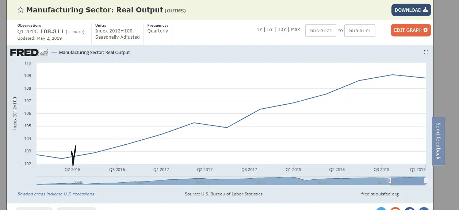
Task: Open fullscreen view of the chart
Action: point(425,52)
